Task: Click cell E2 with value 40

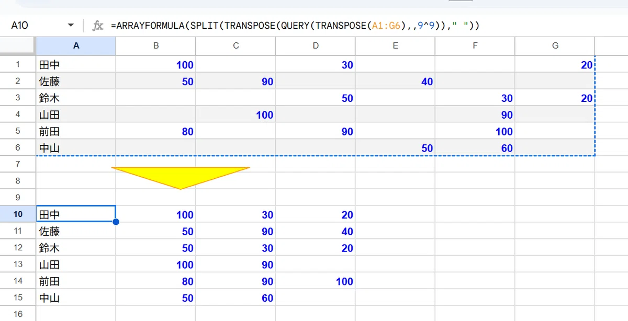Action: 395,81
